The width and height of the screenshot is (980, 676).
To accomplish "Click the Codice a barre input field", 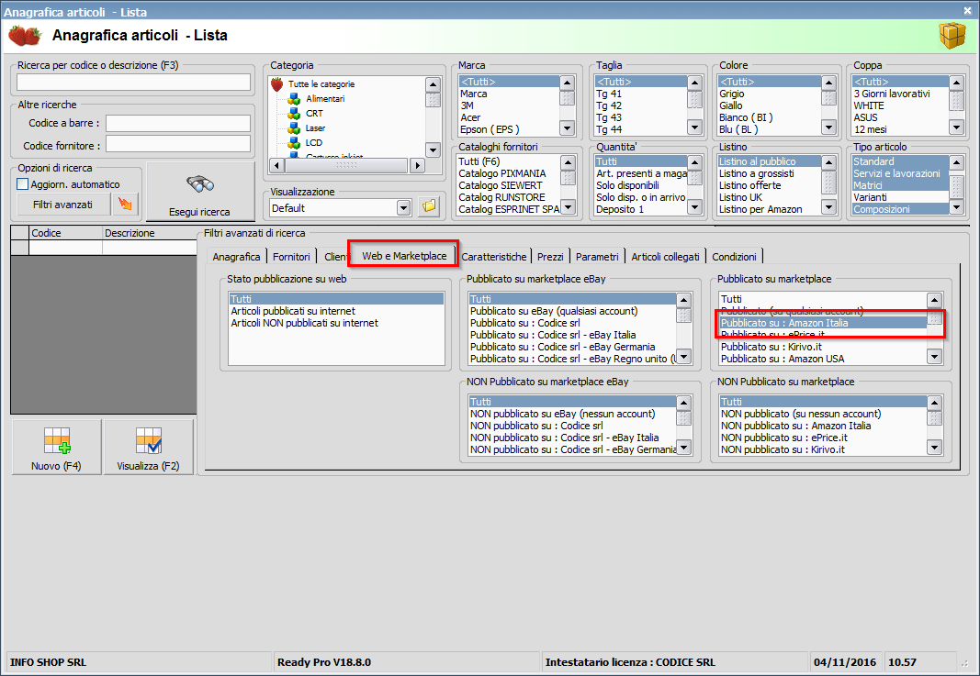I will pyautogui.click(x=177, y=123).
